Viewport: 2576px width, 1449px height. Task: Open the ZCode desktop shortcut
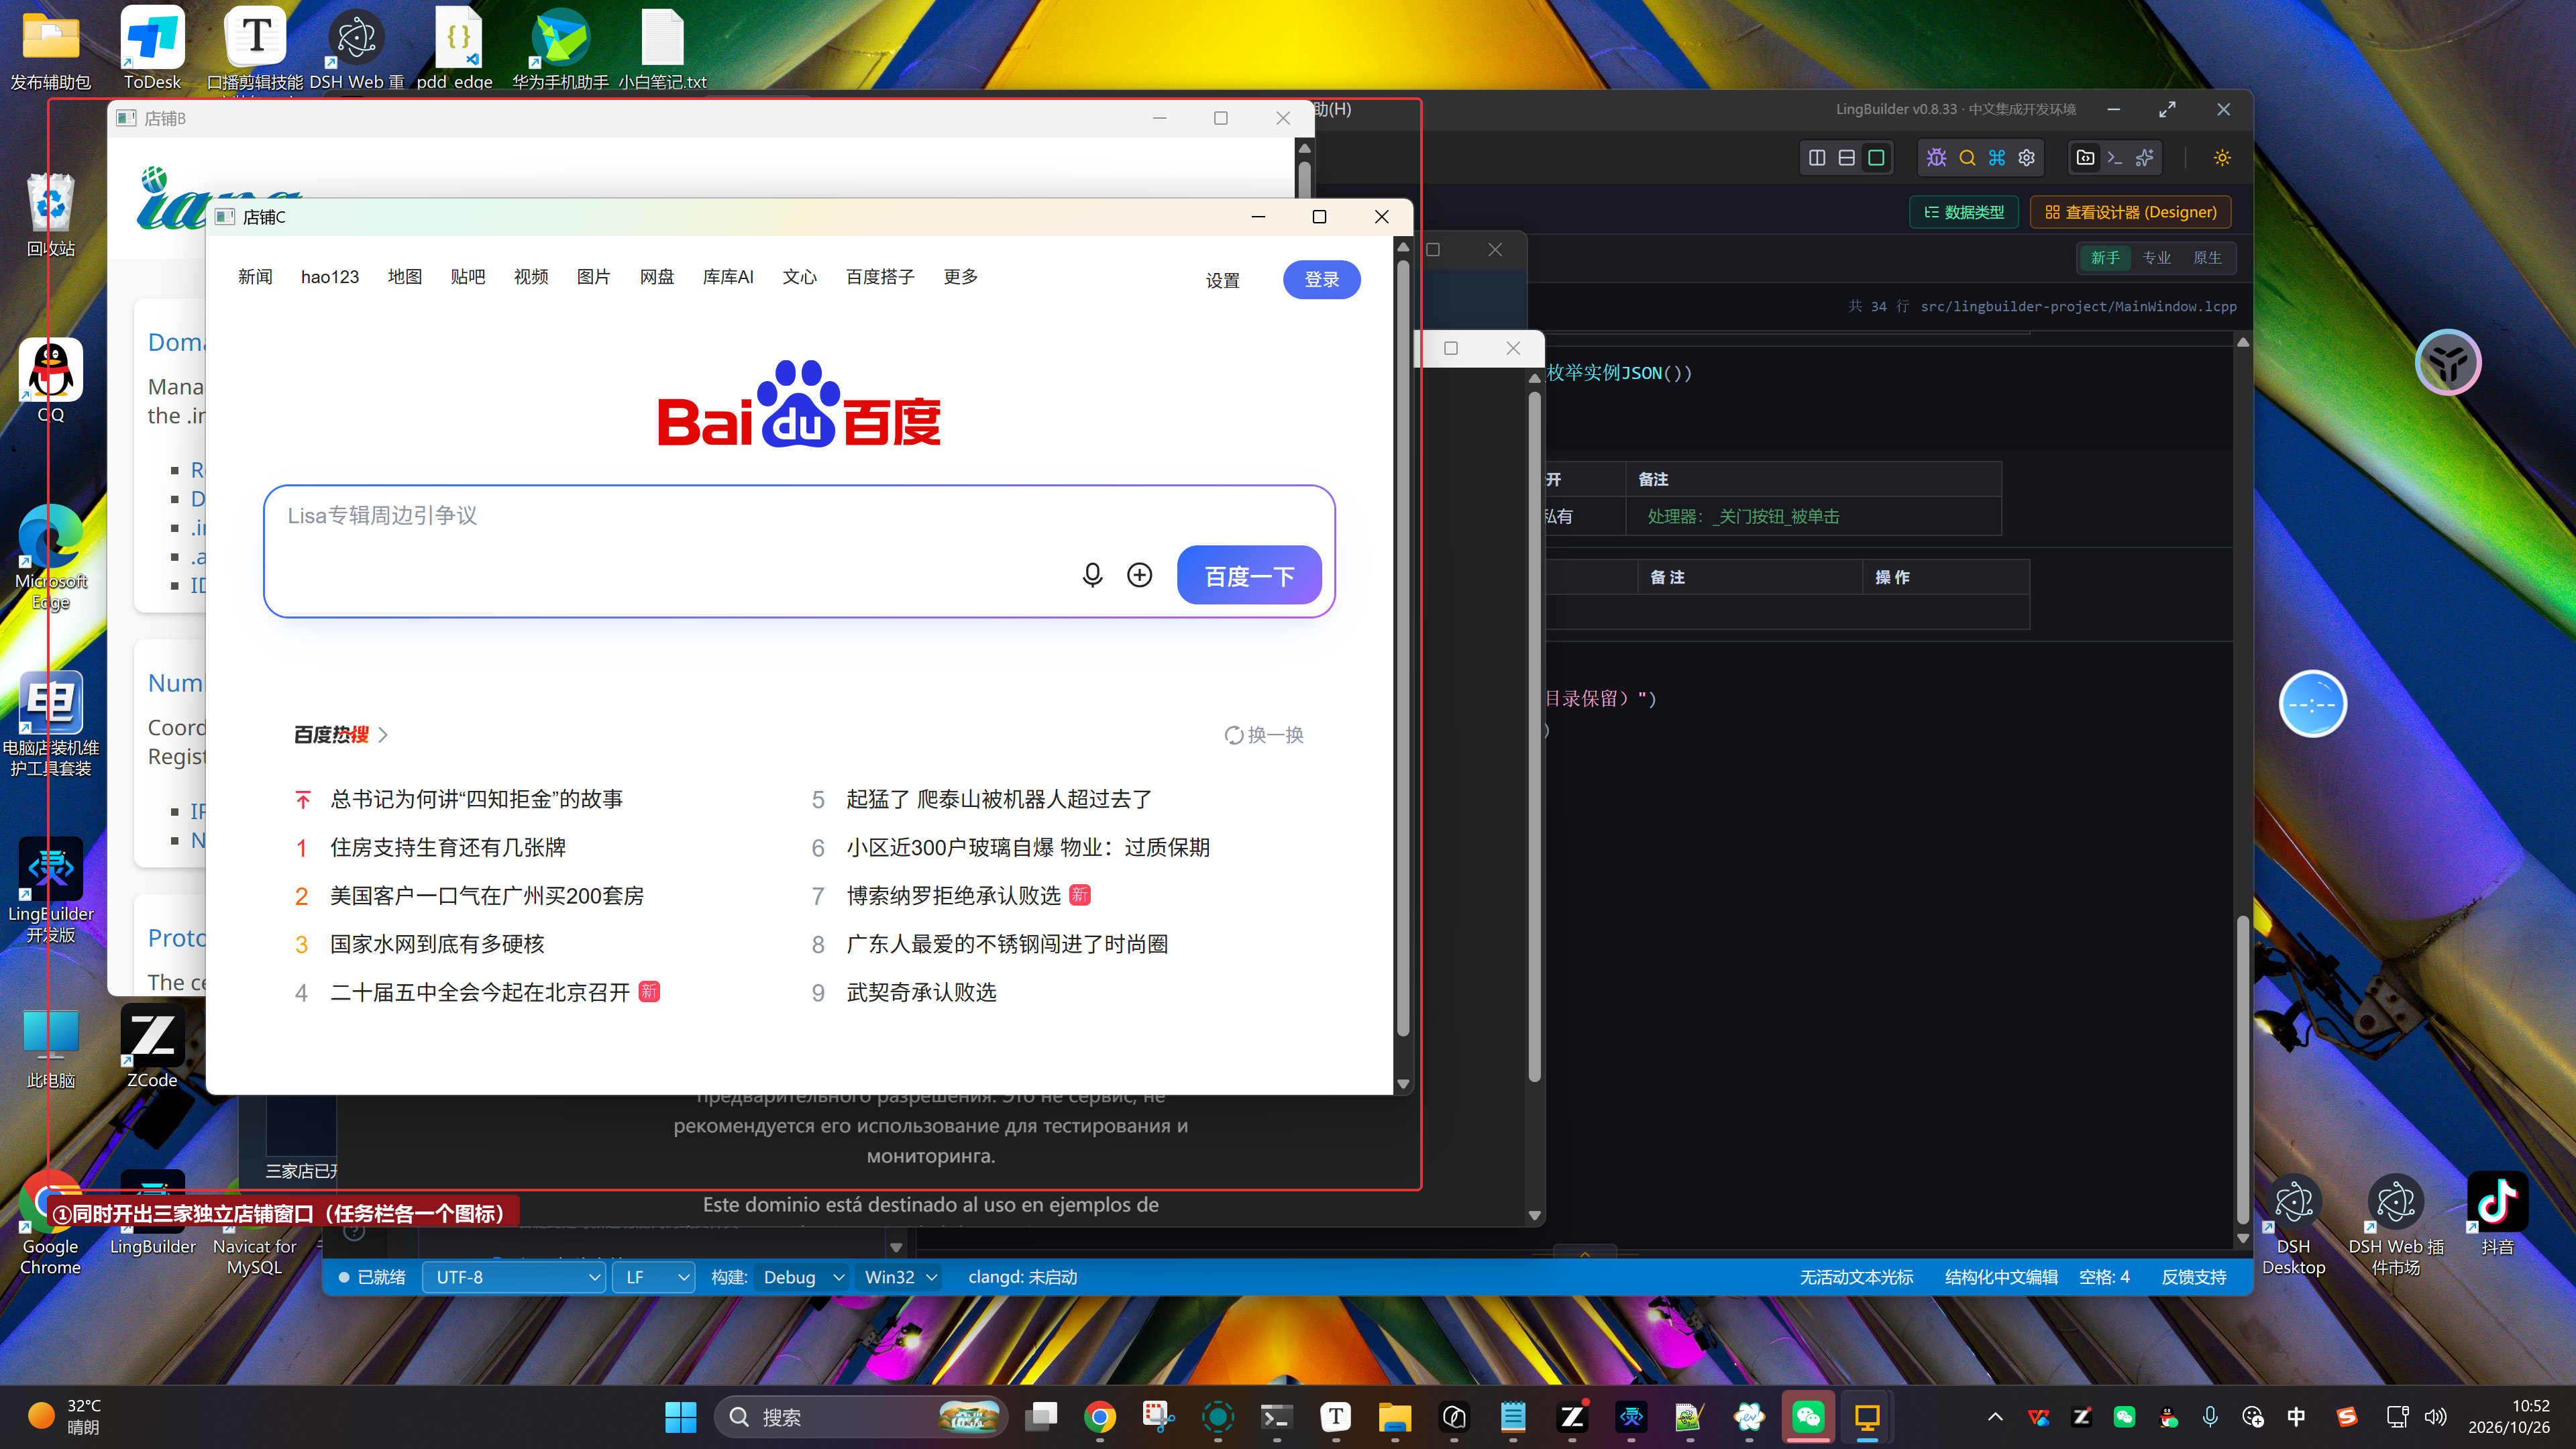152,1046
